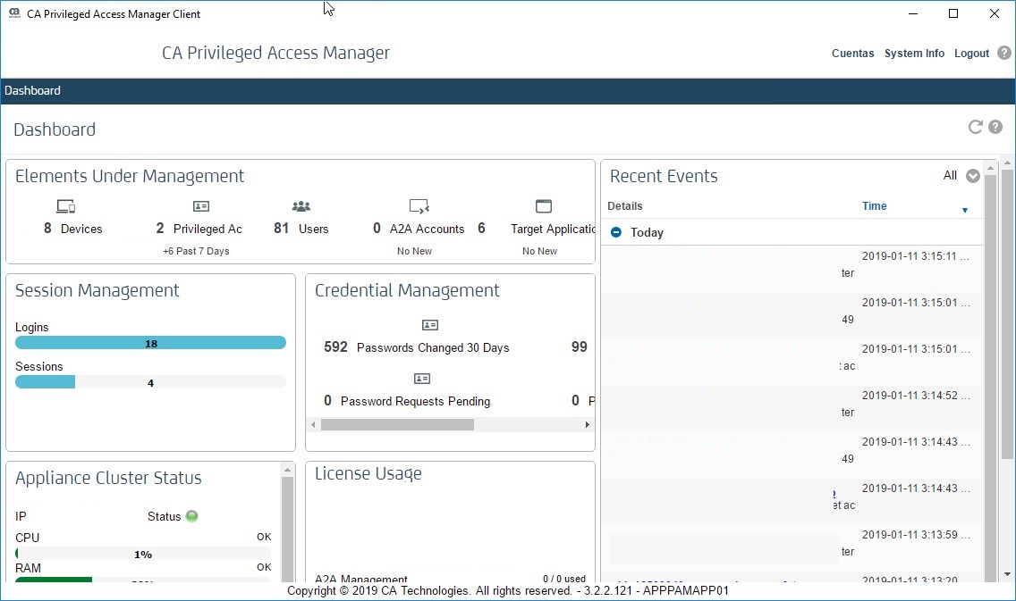
Task: Click the Logout link
Action: (x=971, y=54)
